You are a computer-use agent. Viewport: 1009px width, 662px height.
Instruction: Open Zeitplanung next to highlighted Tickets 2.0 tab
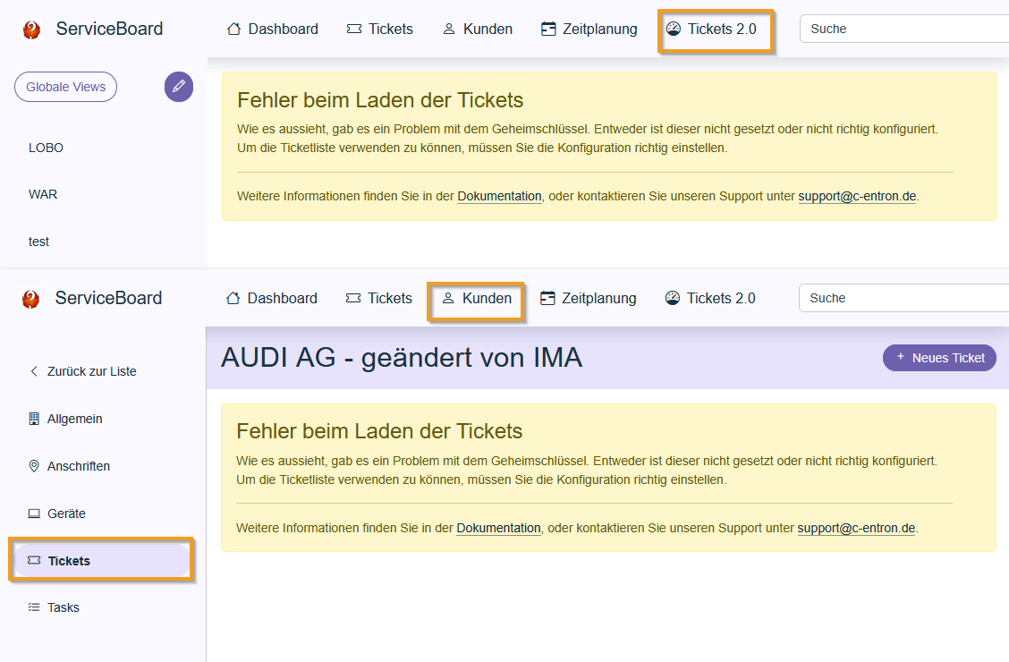point(589,29)
